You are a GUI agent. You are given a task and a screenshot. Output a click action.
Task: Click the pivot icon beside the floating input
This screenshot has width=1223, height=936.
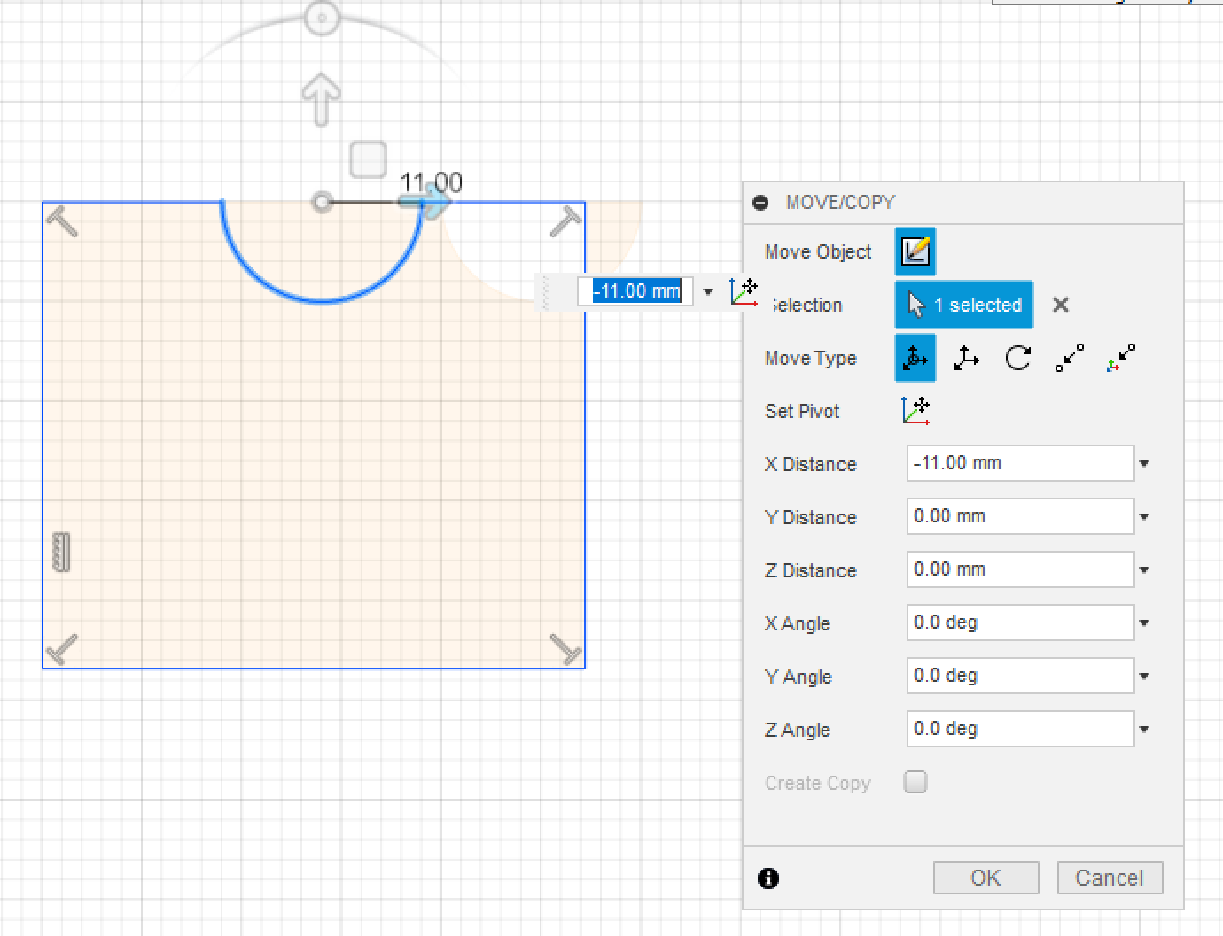744,291
